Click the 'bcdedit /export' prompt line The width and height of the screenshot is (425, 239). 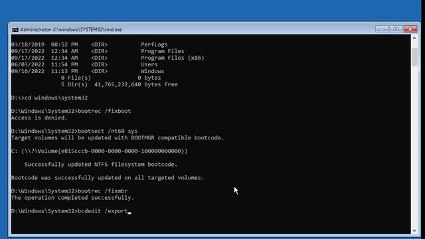tap(71, 211)
